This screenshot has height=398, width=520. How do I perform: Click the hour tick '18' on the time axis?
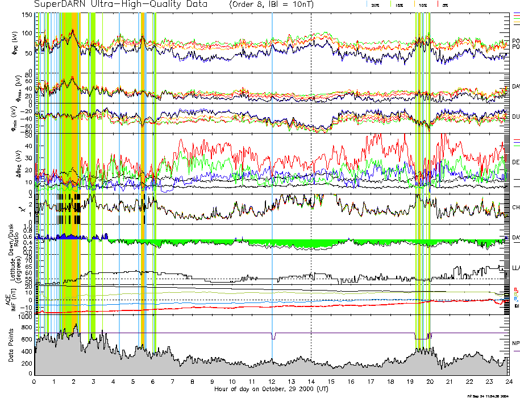pos(390,382)
